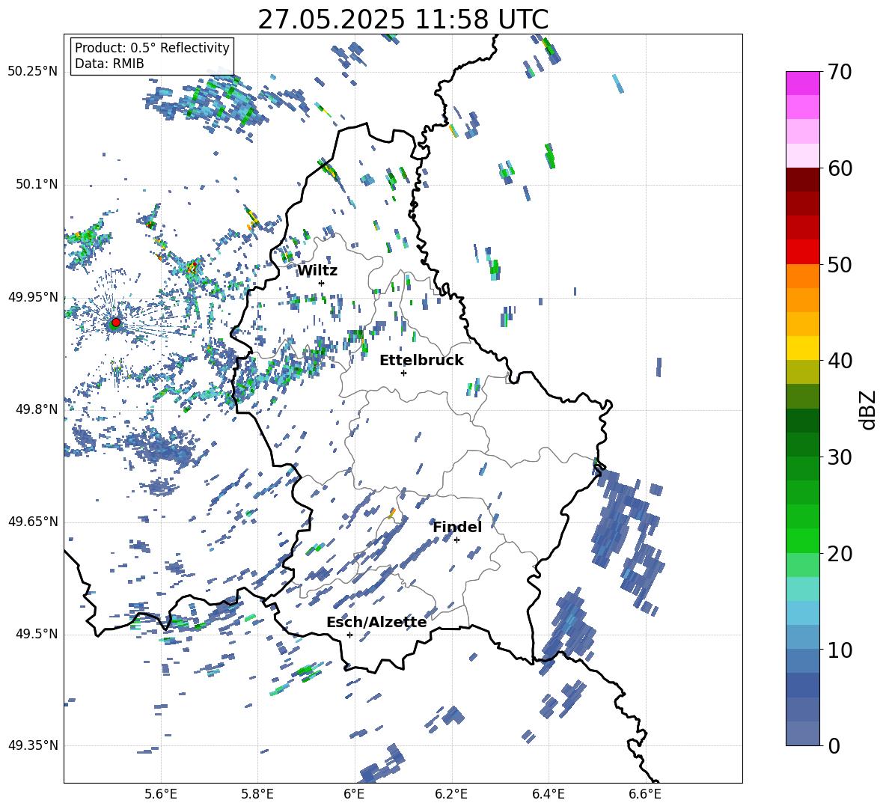Click the Ettelbruck city label
The width and height of the screenshot is (886, 809).
click(421, 361)
